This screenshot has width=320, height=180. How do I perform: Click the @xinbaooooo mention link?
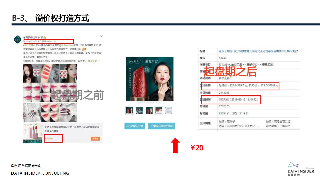pyautogui.click(x=65, y=45)
